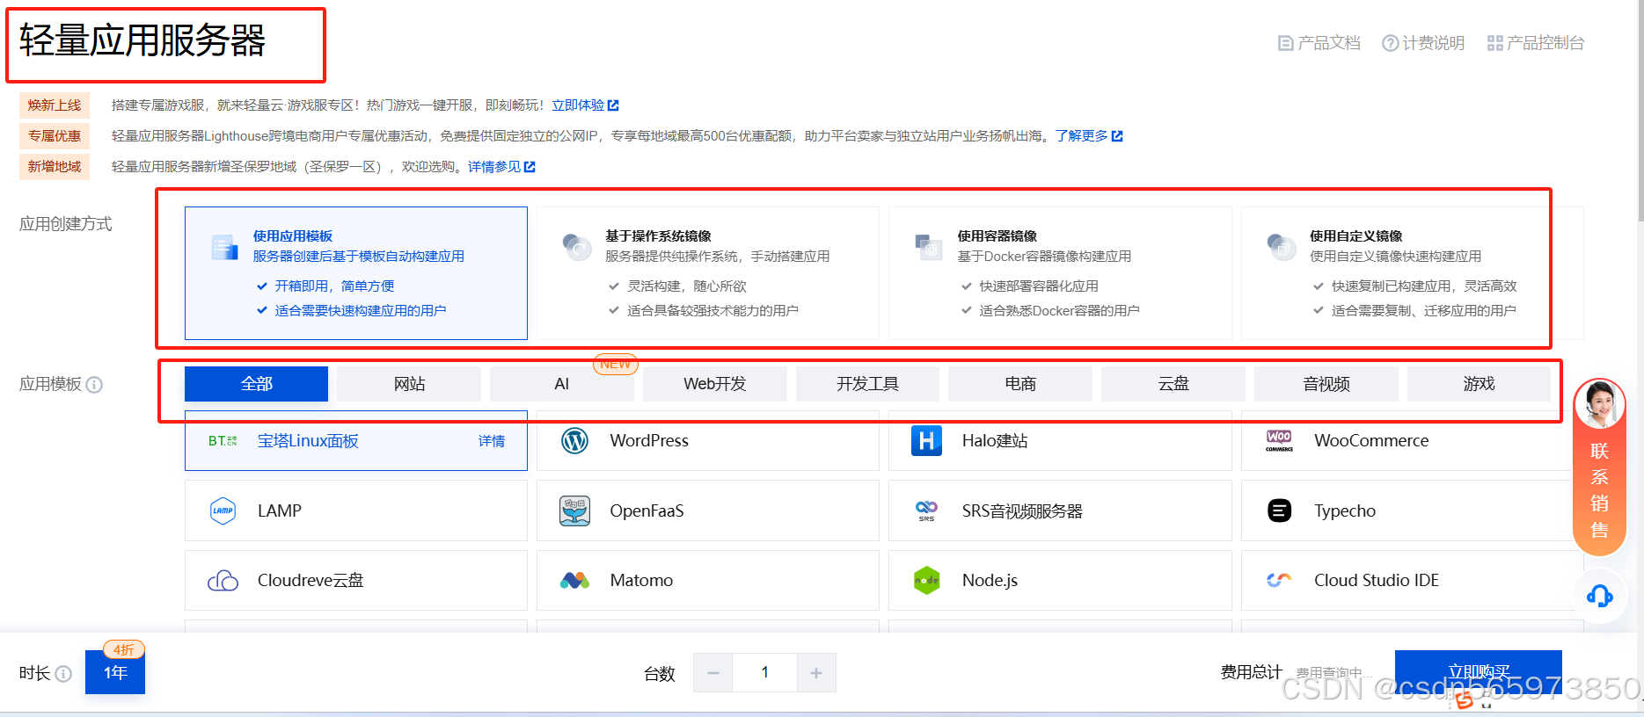Screen dimensions: 1644x717
Task: Select 使用容器镜像 creation method card
Action: coord(1060,273)
